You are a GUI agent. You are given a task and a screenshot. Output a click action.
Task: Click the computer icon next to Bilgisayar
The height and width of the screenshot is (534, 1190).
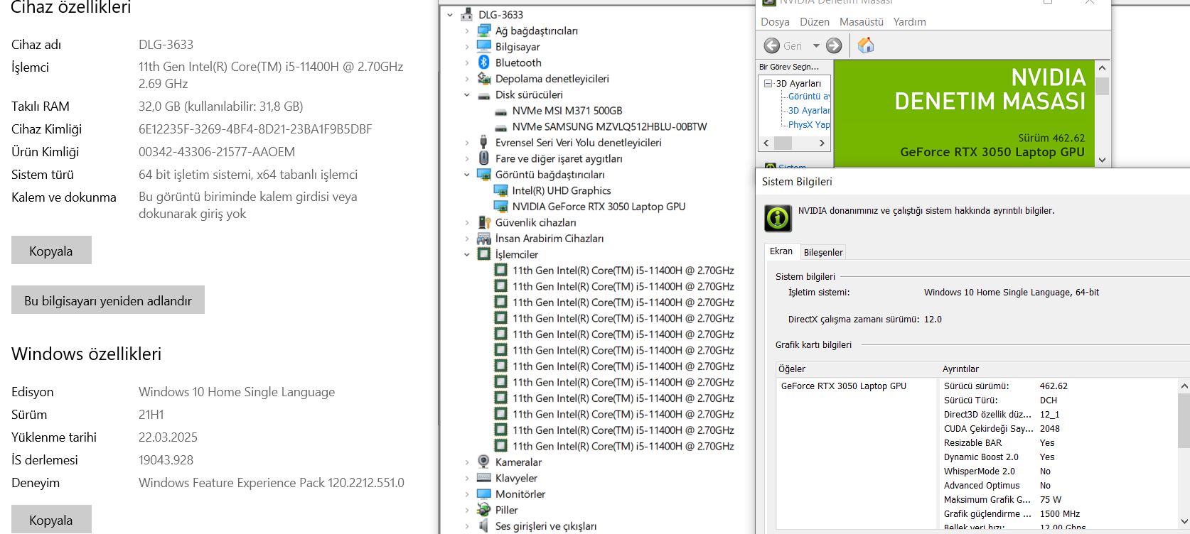coord(484,47)
